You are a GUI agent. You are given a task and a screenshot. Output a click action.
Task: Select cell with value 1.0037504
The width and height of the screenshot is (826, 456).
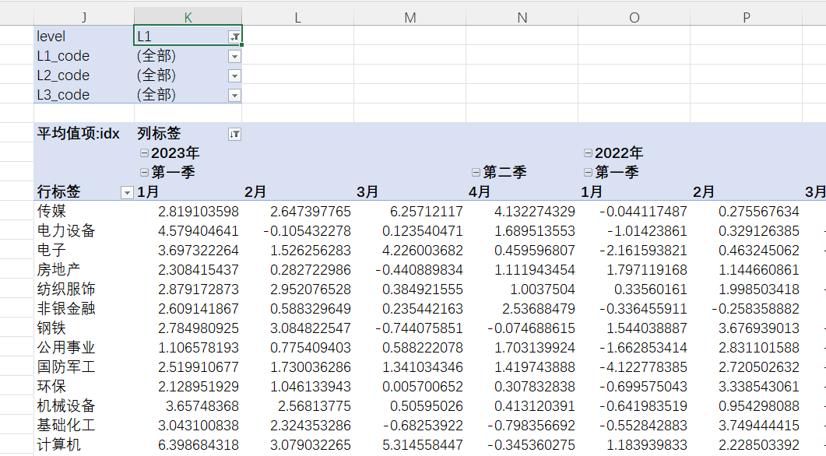tap(522, 289)
